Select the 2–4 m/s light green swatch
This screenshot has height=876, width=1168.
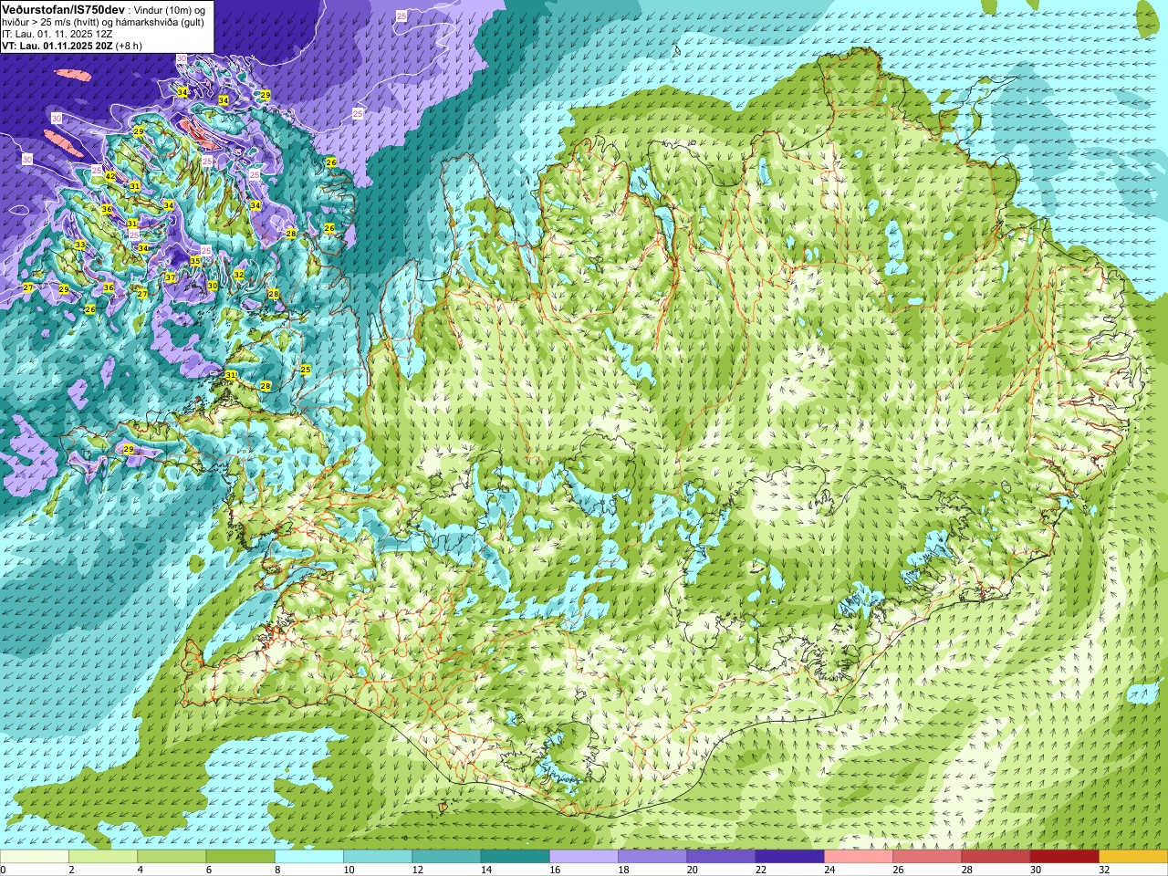[x=103, y=857]
